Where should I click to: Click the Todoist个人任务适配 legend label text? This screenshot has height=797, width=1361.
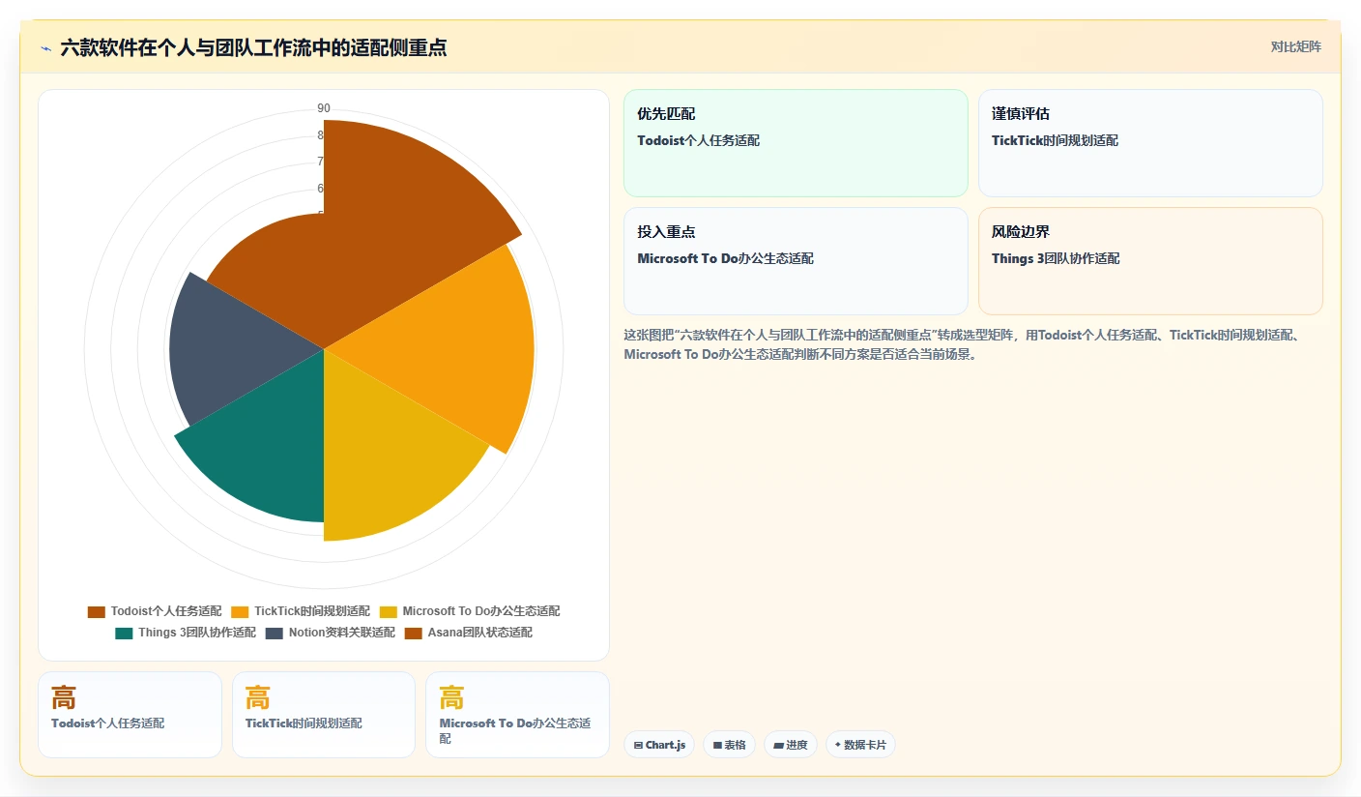click(166, 611)
